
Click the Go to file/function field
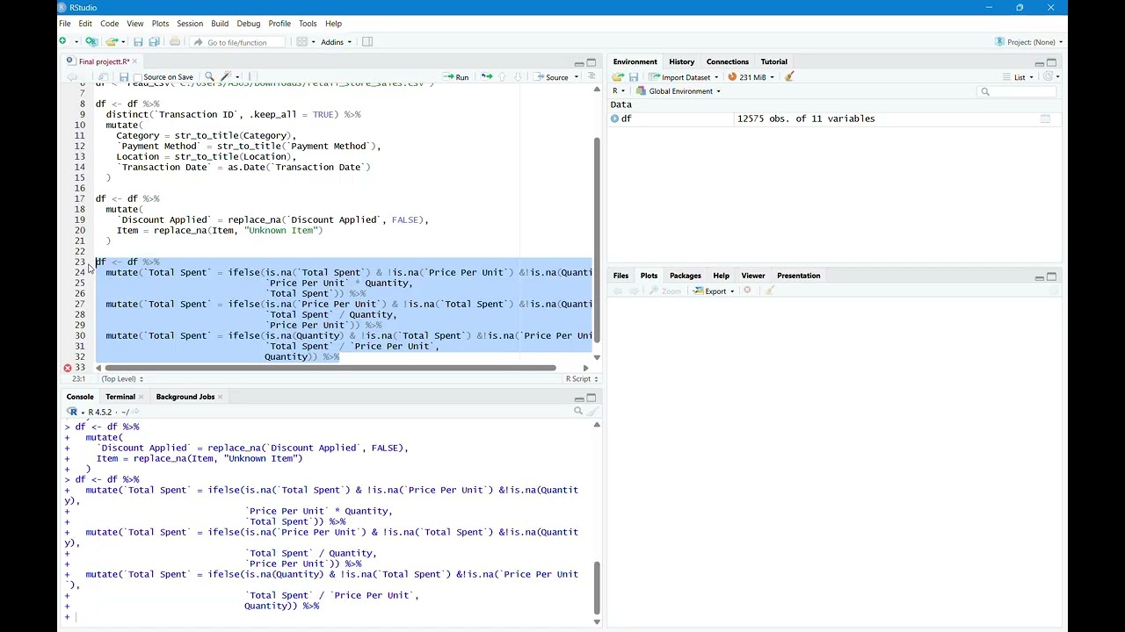tap(238, 42)
